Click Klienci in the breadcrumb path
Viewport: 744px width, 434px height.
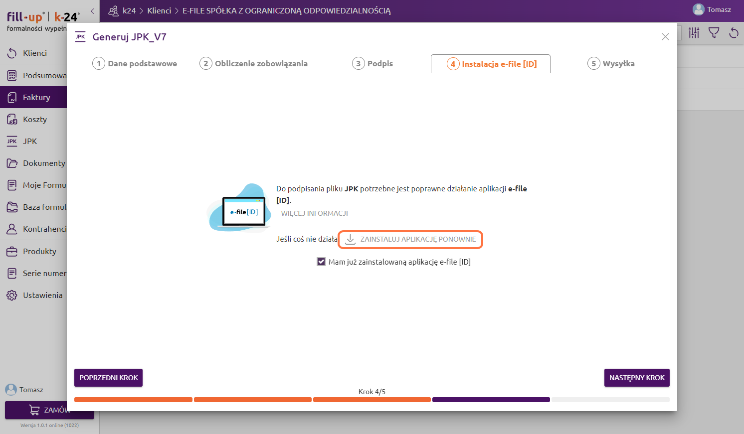click(159, 10)
